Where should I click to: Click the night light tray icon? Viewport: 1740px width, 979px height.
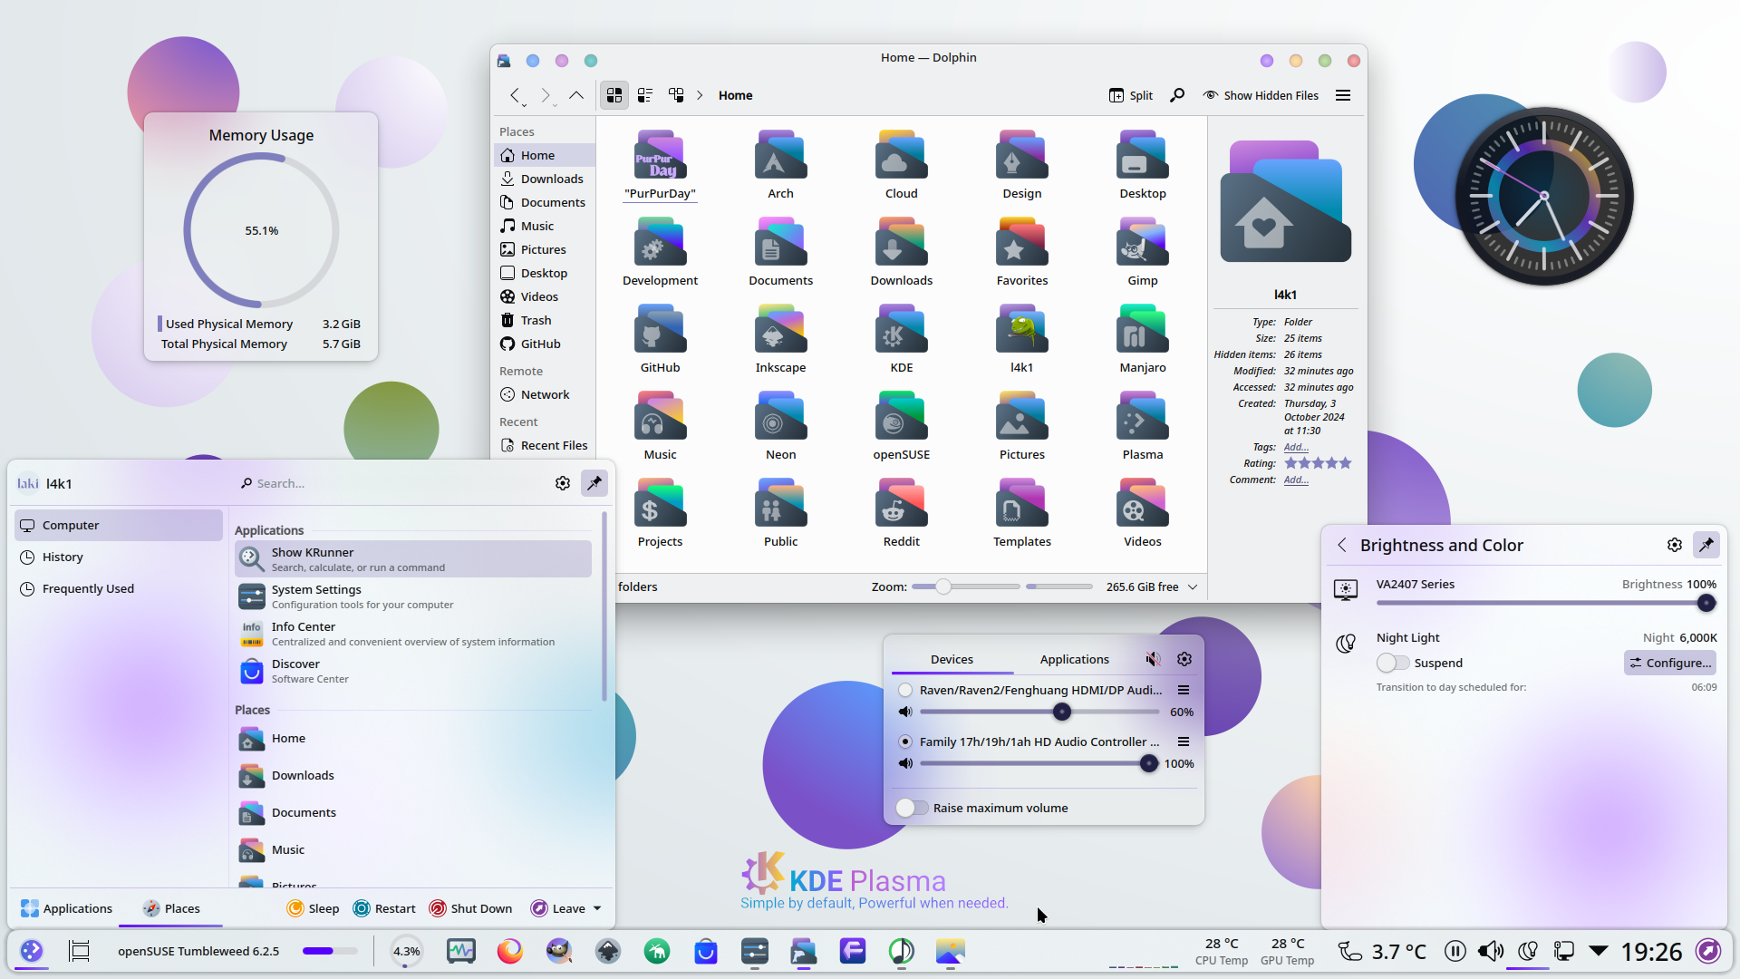coord(1528,951)
